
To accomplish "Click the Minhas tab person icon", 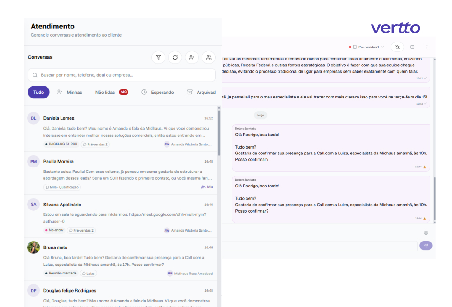I will click(x=59, y=92).
